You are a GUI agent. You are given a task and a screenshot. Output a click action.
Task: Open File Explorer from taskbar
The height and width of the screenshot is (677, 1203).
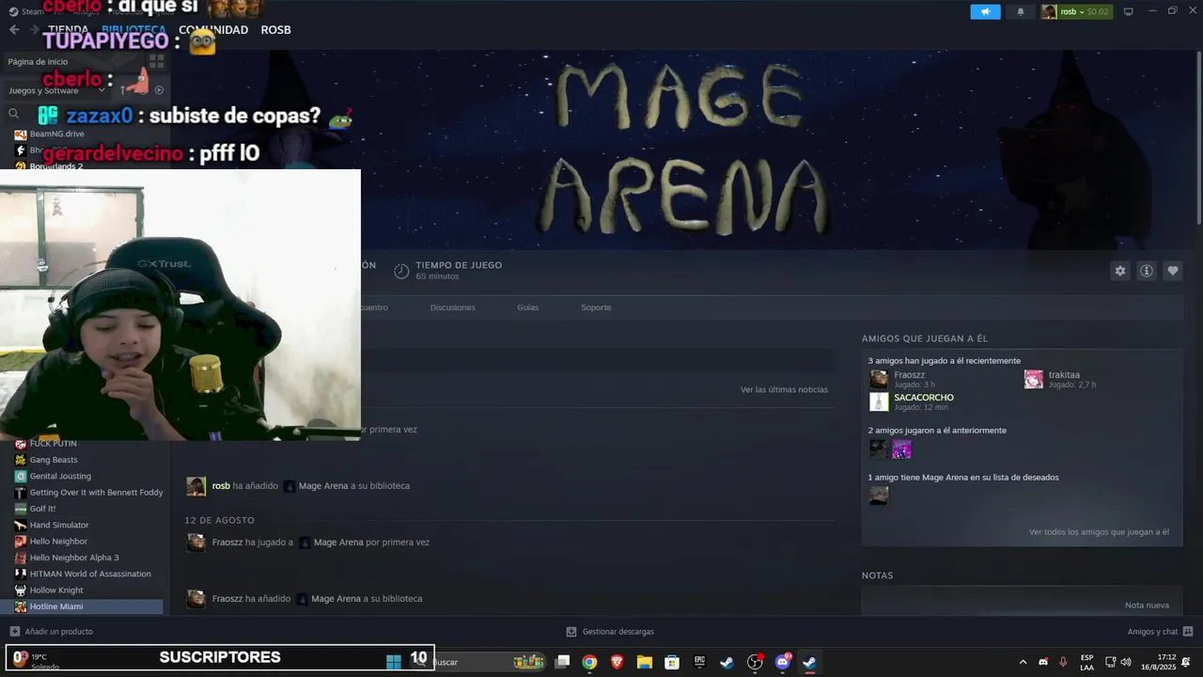point(644,662)
